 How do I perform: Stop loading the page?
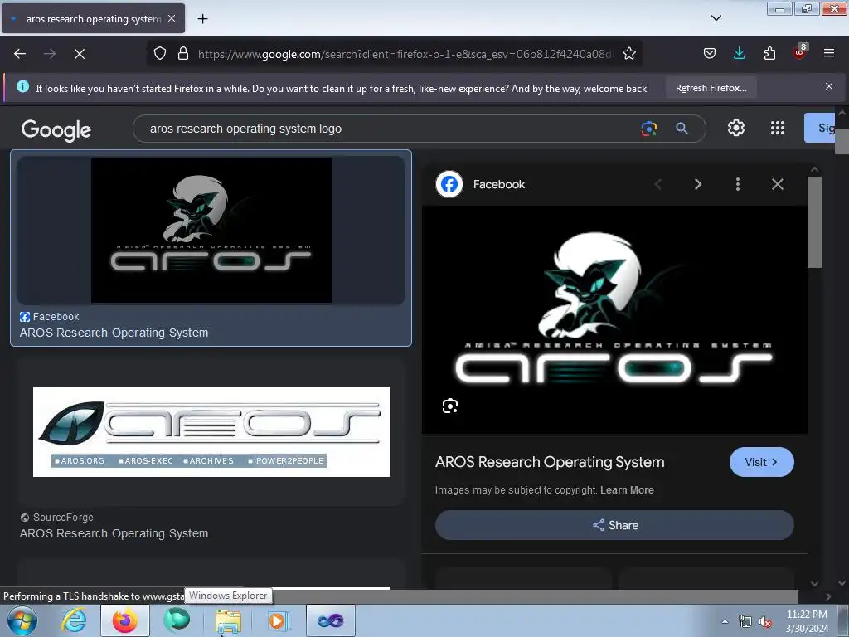pos(80,54)
